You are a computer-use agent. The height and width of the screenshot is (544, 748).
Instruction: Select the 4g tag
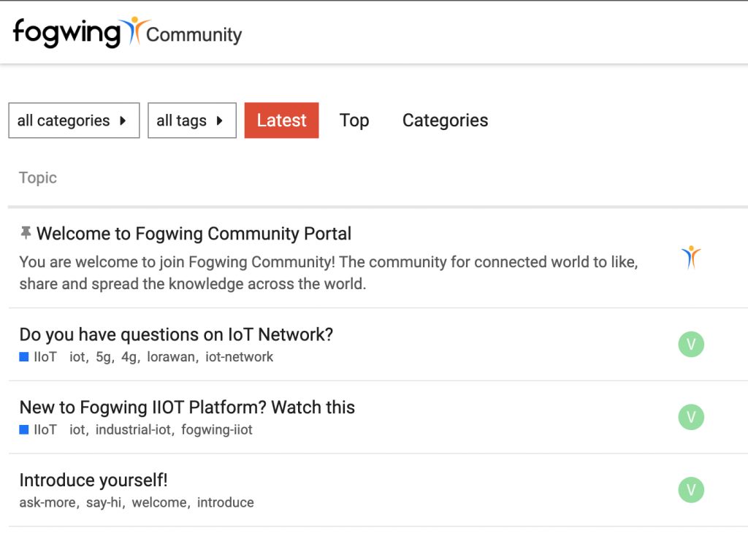coord(129,357)
